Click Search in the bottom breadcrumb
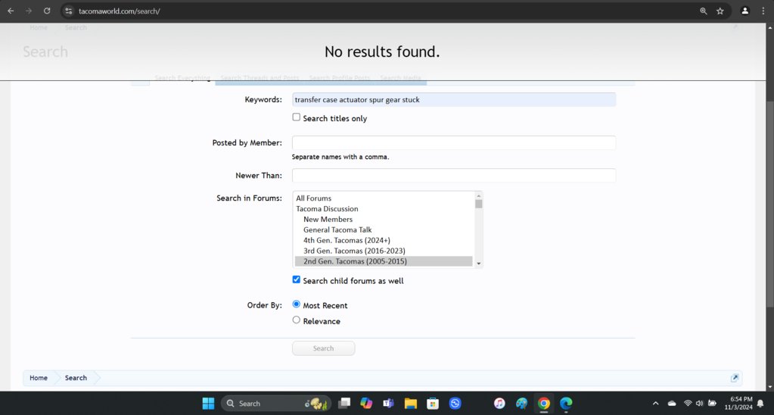The height and width of the screenshot is (415, 774). pyautogui.click(x=76, y=378)
